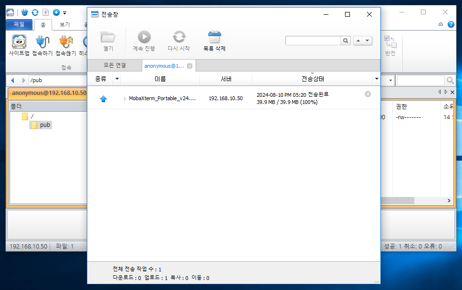Click the help question mark icon
Viewport: 462px width, 290px height.
(x=451, y=24)
